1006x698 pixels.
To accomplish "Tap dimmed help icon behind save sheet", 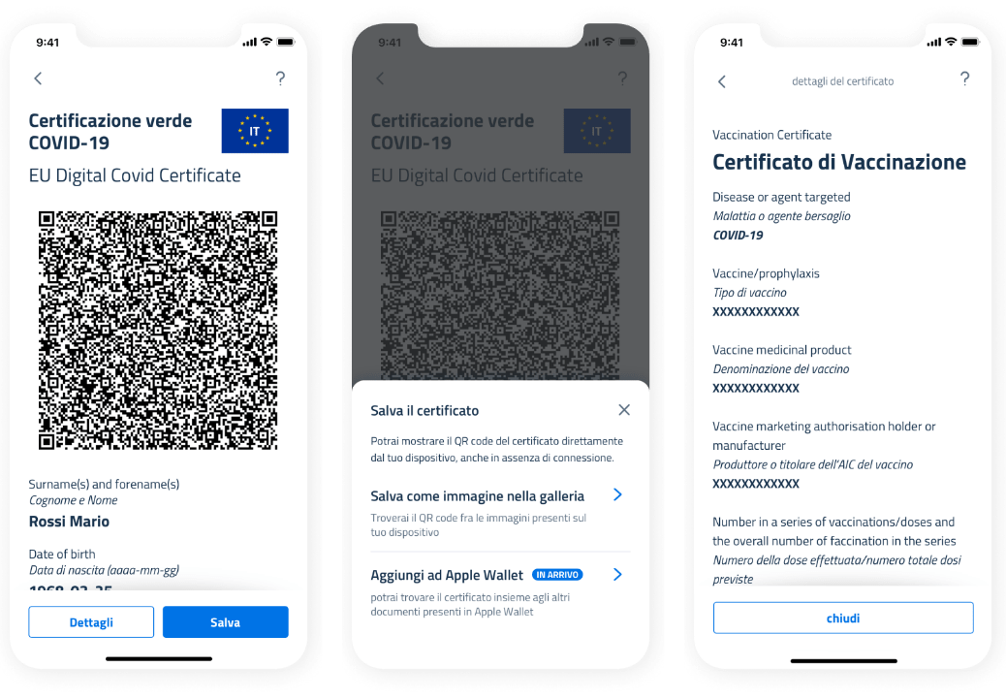I will pyautogui.click(x=622, y=79).
